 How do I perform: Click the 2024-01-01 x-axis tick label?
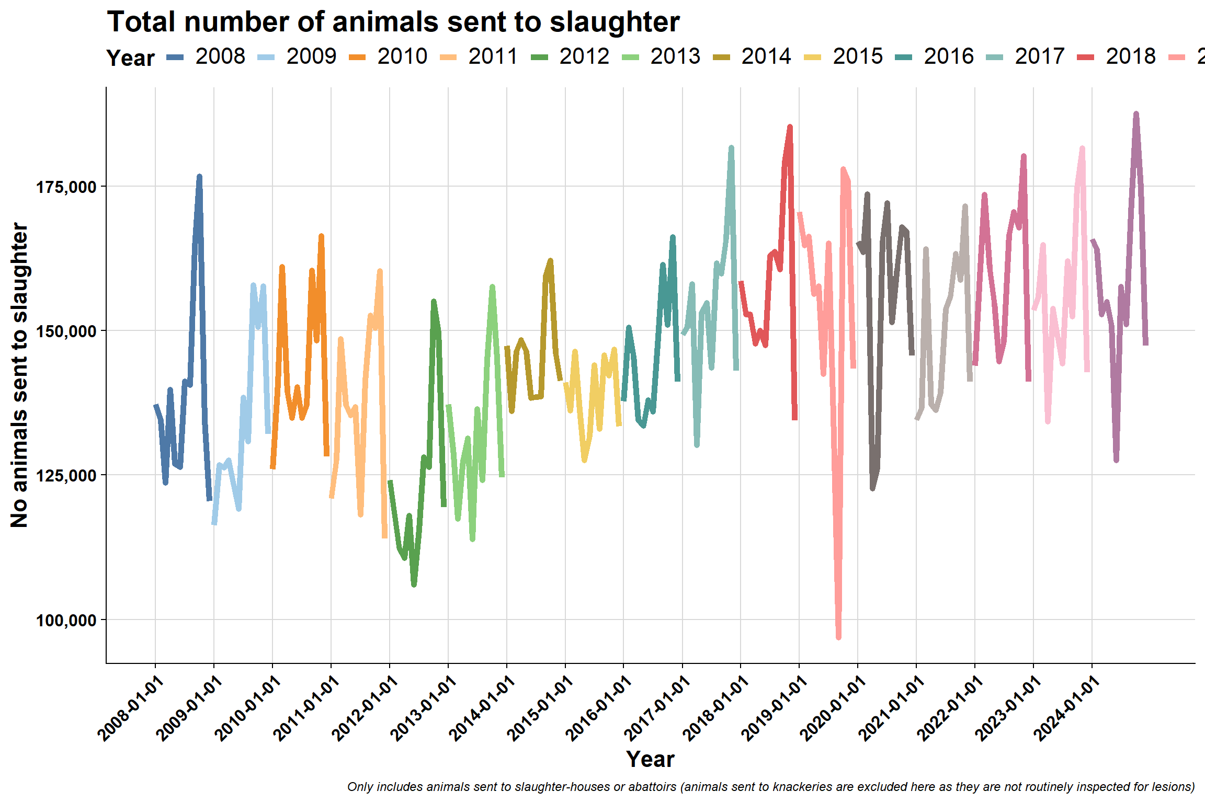point(1067,707)
